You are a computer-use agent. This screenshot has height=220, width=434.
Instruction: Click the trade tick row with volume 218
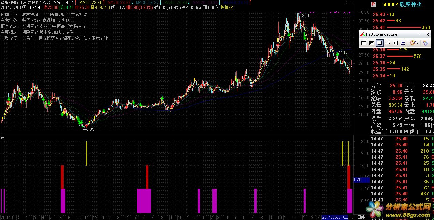point(402,151)
